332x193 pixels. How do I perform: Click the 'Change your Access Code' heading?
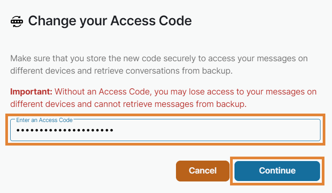coord(109,20)
